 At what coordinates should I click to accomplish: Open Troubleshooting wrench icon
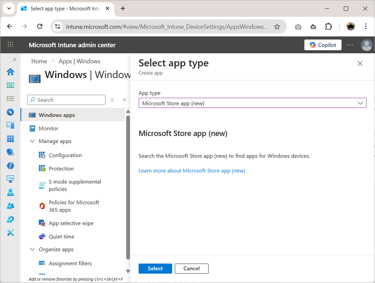(x=10, y=232)
